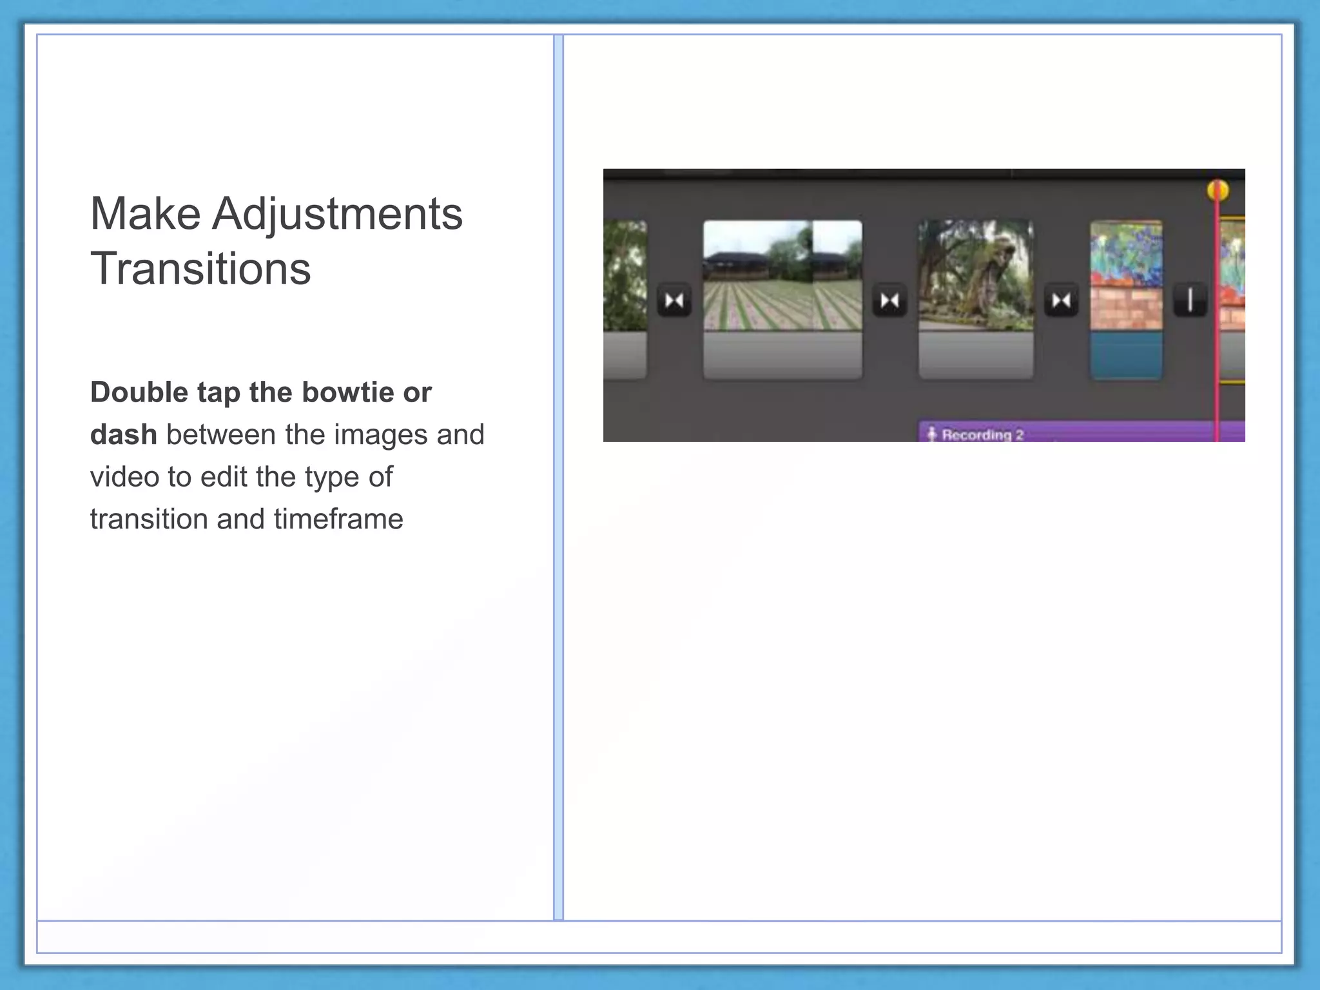Screen dimensions: 1320x990
Task: Click the 'transition and timeframe' text line
Action: click(x=246, y=519)
